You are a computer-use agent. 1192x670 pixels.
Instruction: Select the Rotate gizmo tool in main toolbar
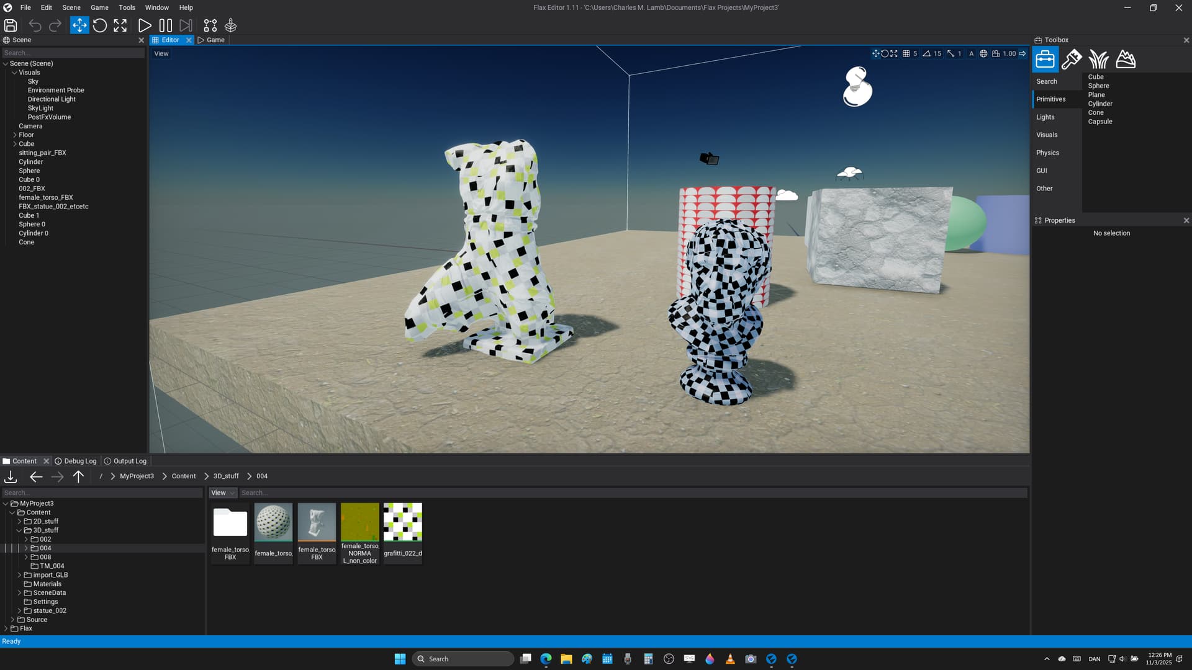coord(100,25)
